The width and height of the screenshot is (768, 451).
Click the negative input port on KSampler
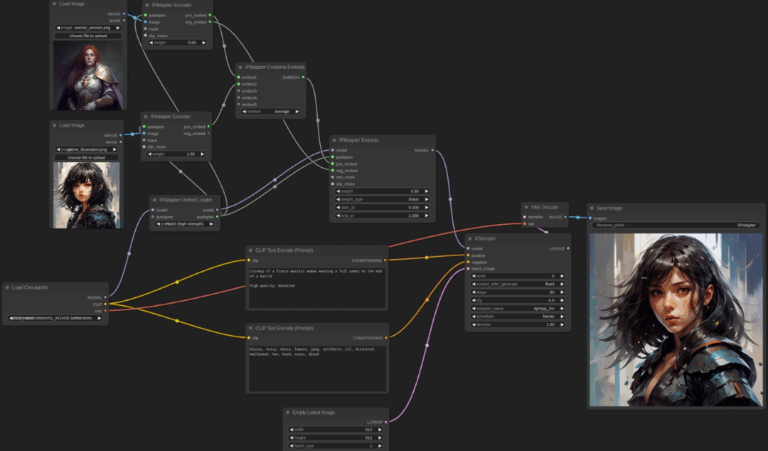(x=468, y=262)
